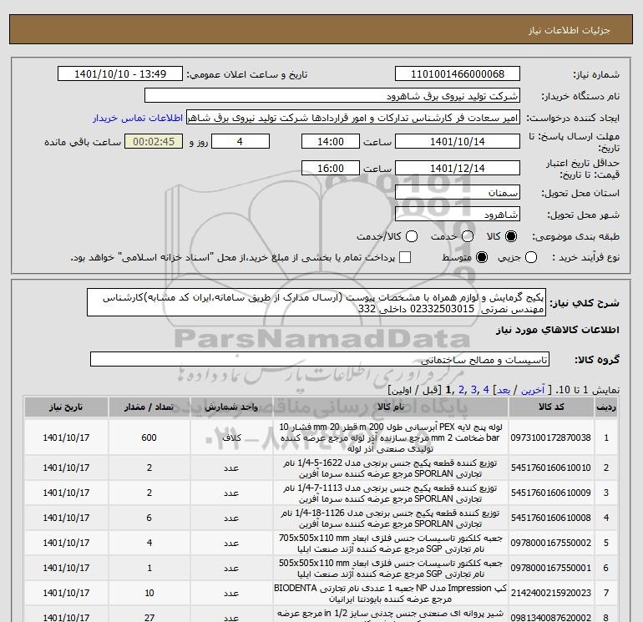Click item code 5451760160610010
643x622 pixels.
point(551,468)
